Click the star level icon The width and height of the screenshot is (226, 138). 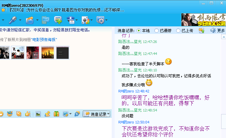[x=3, y=10]
